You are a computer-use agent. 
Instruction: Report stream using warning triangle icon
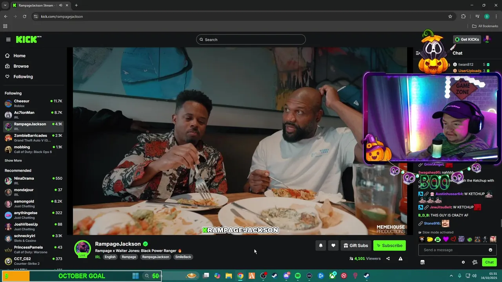pyautogui.click(x=400, y=258)
